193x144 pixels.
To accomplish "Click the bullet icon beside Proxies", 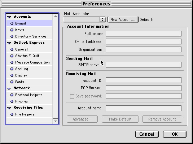I will (x=12, y=101).
